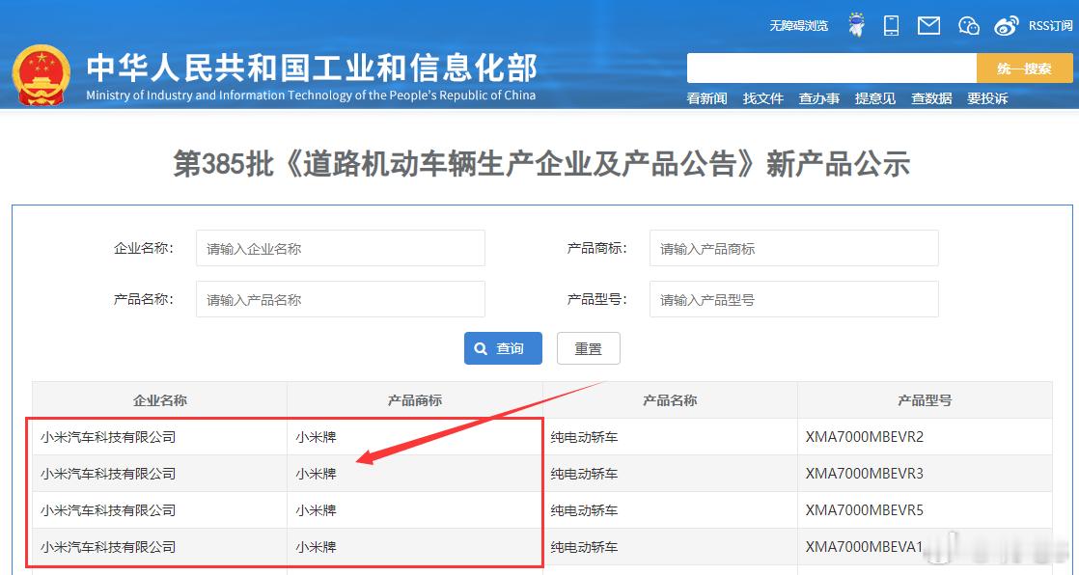Viewport: 1079px width, 575px height.
Task: Click the 无障碍浏览 link
Action: (799, 25)
